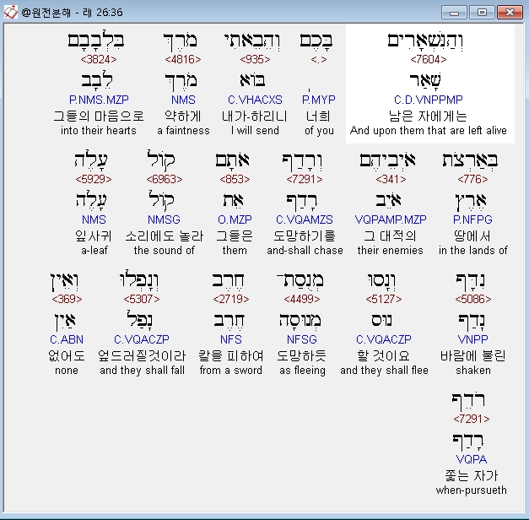Open parsing code C.VHACXS
The image size is (529, 520).
click(x=254, y=100)
